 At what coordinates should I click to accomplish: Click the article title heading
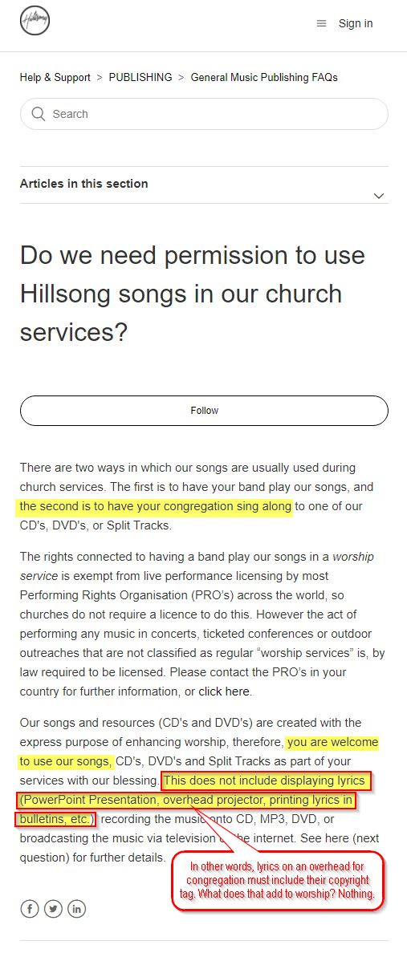pos(193,294)
